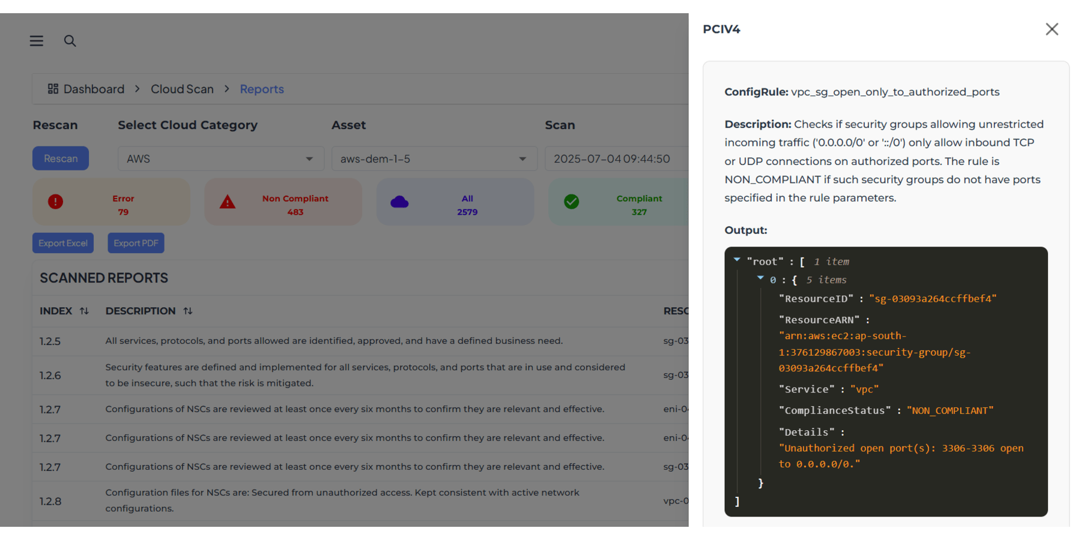The height and width of the screenshot is (540, 1081).
Task: Click the green Compliant checkmark icon
Action: click(572, 202)
